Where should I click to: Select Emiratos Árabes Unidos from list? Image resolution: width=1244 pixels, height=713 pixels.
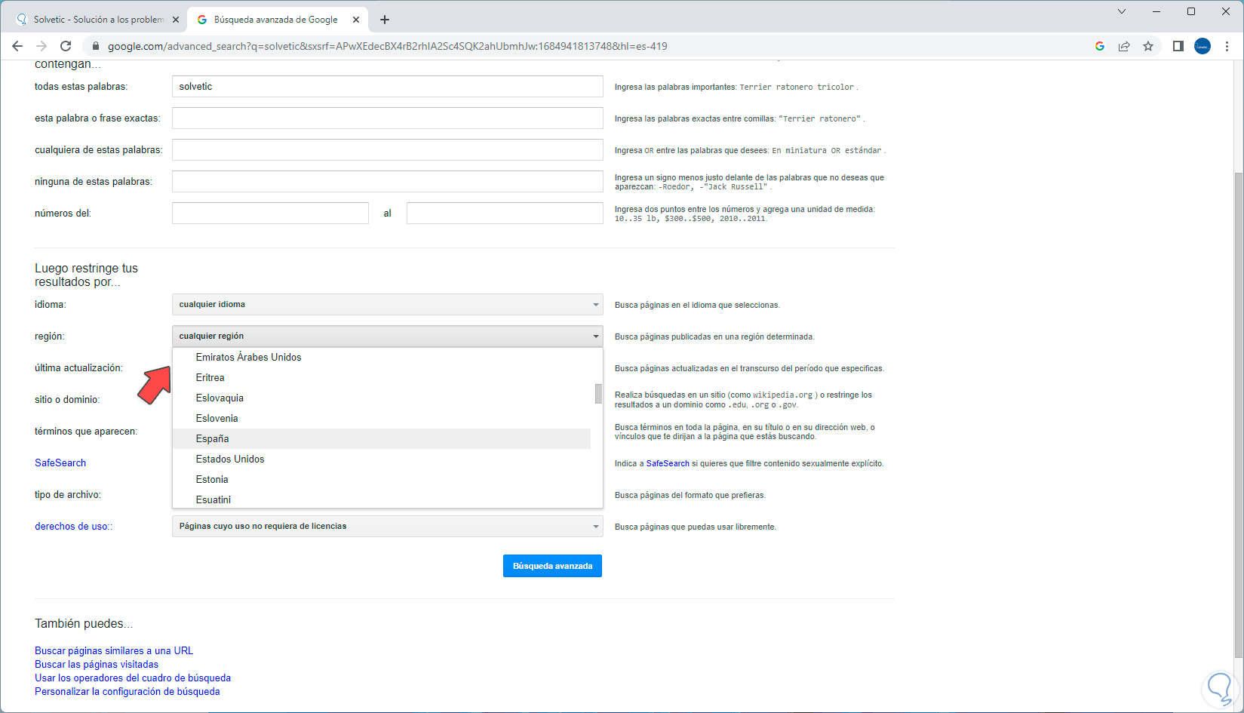pos(382,358)
